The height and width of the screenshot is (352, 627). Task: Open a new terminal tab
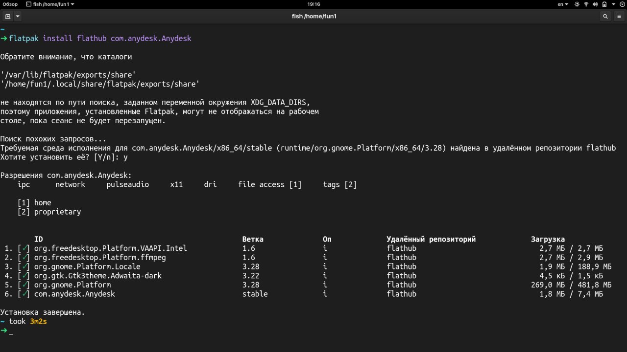8,16
